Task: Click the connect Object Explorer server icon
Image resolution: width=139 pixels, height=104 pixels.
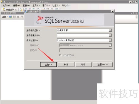Action: click(x=10, y=17)
